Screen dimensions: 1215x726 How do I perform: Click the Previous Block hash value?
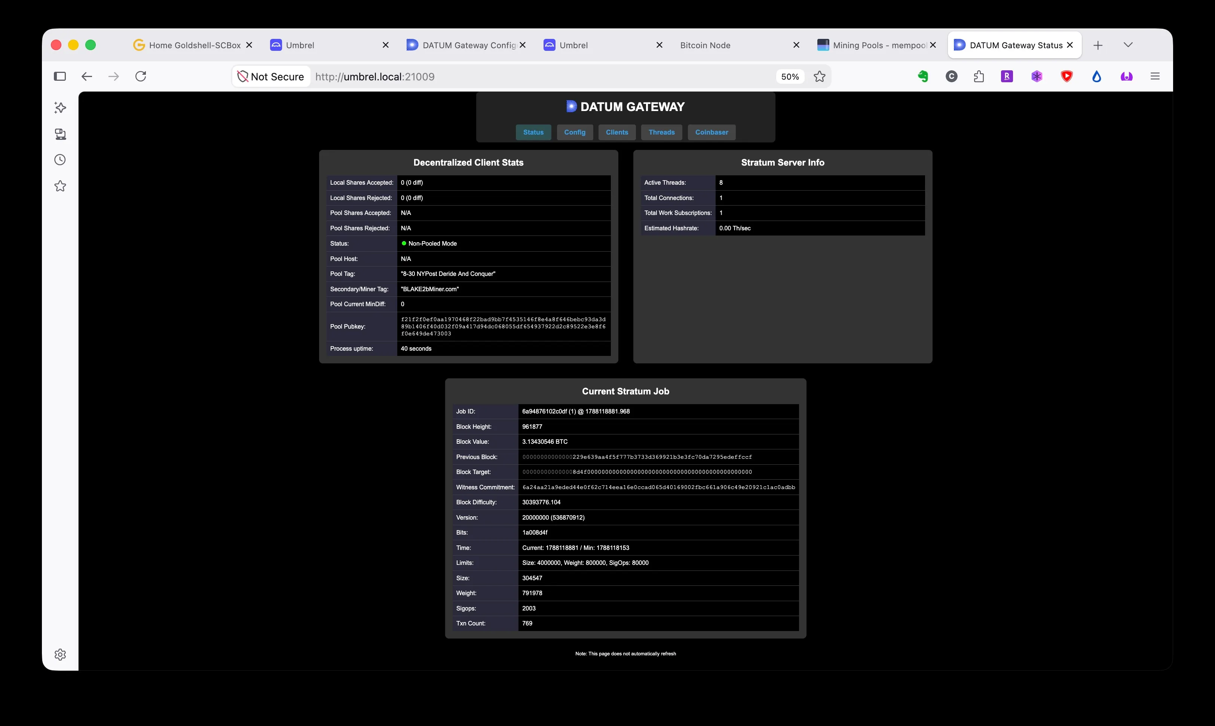click(x=637, y=457)
